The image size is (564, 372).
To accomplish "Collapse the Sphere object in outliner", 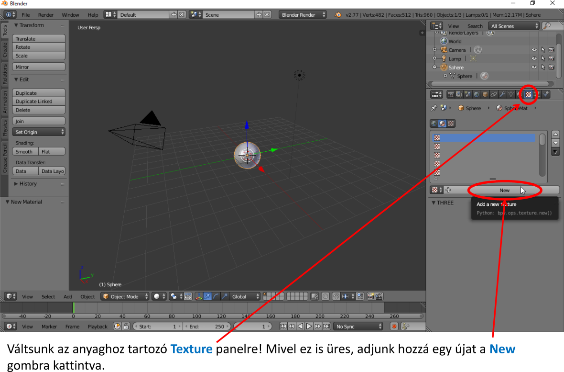I will click(434, 68).
